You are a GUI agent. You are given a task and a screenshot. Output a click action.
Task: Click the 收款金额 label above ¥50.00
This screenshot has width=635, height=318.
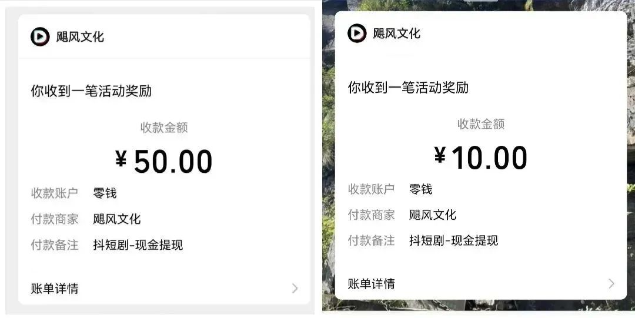(164, 127)
